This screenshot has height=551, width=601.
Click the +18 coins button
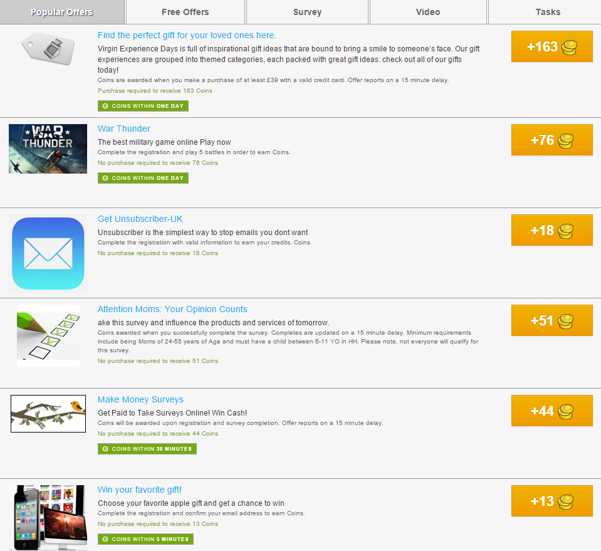[552, 230]
